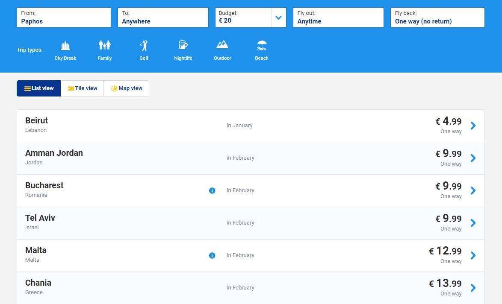Click the Israel country label
This screenshot has height=304, width=502.
click(x=32, y=228)
